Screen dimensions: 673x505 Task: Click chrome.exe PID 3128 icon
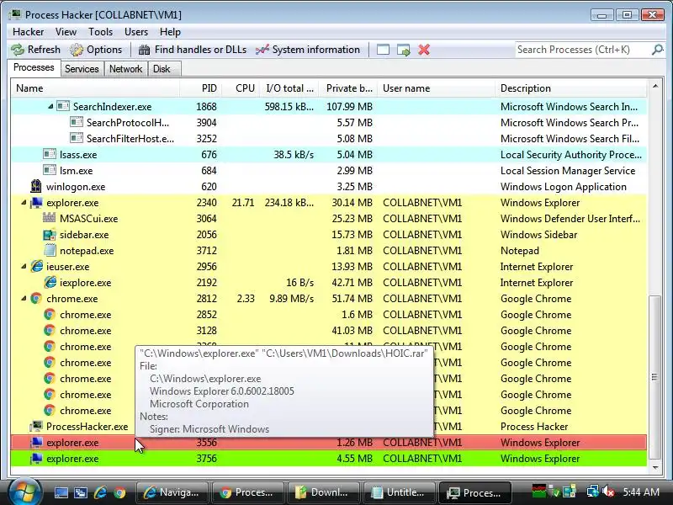pos(50,330)
